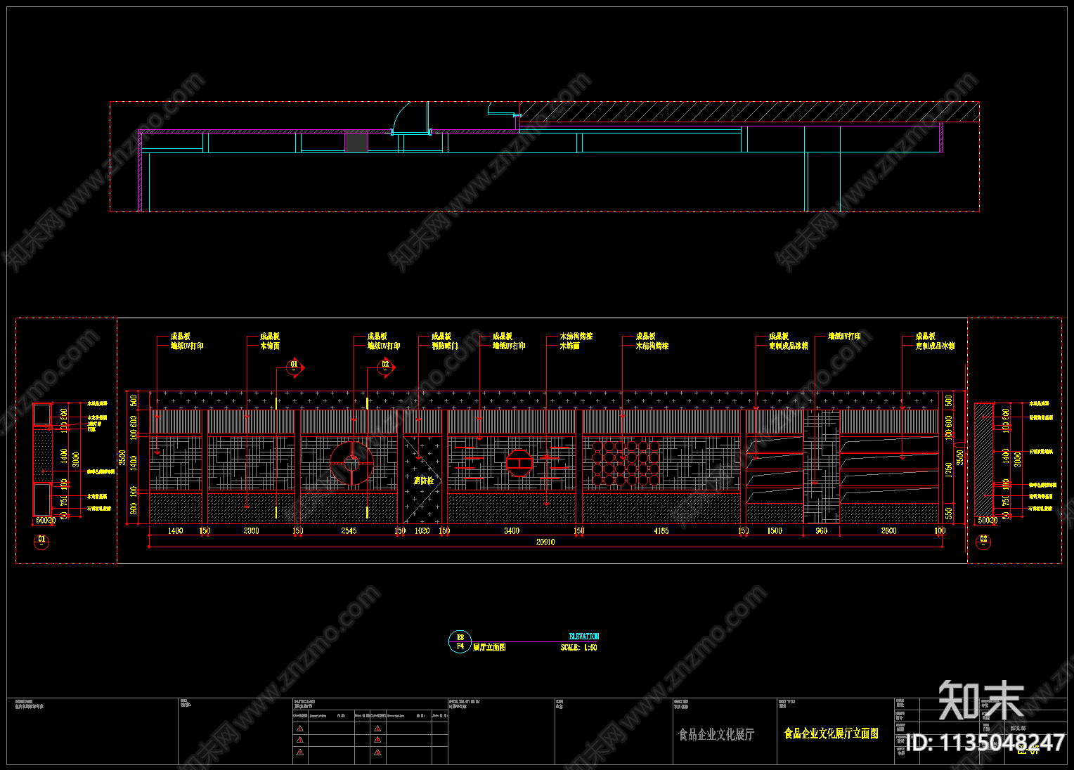Select the 4185 dimension text
This screenshot has width=1074, height=770.
coord(661,531)
